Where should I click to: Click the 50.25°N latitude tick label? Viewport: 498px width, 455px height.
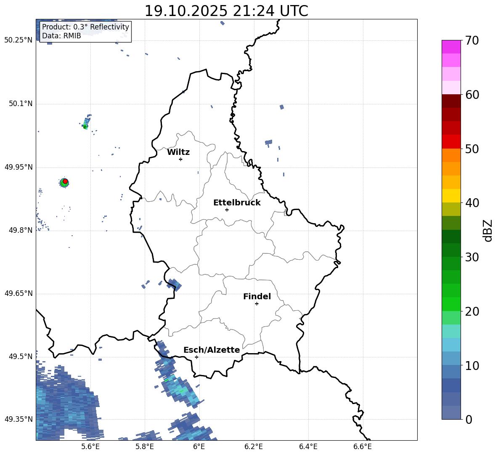click(18, 40)
